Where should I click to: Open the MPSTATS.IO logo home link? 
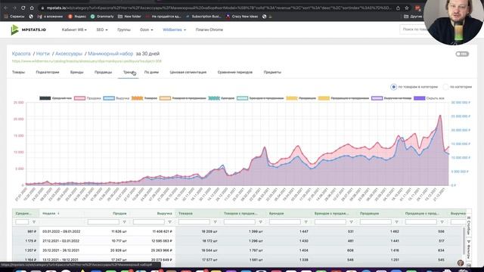(28, 29)
